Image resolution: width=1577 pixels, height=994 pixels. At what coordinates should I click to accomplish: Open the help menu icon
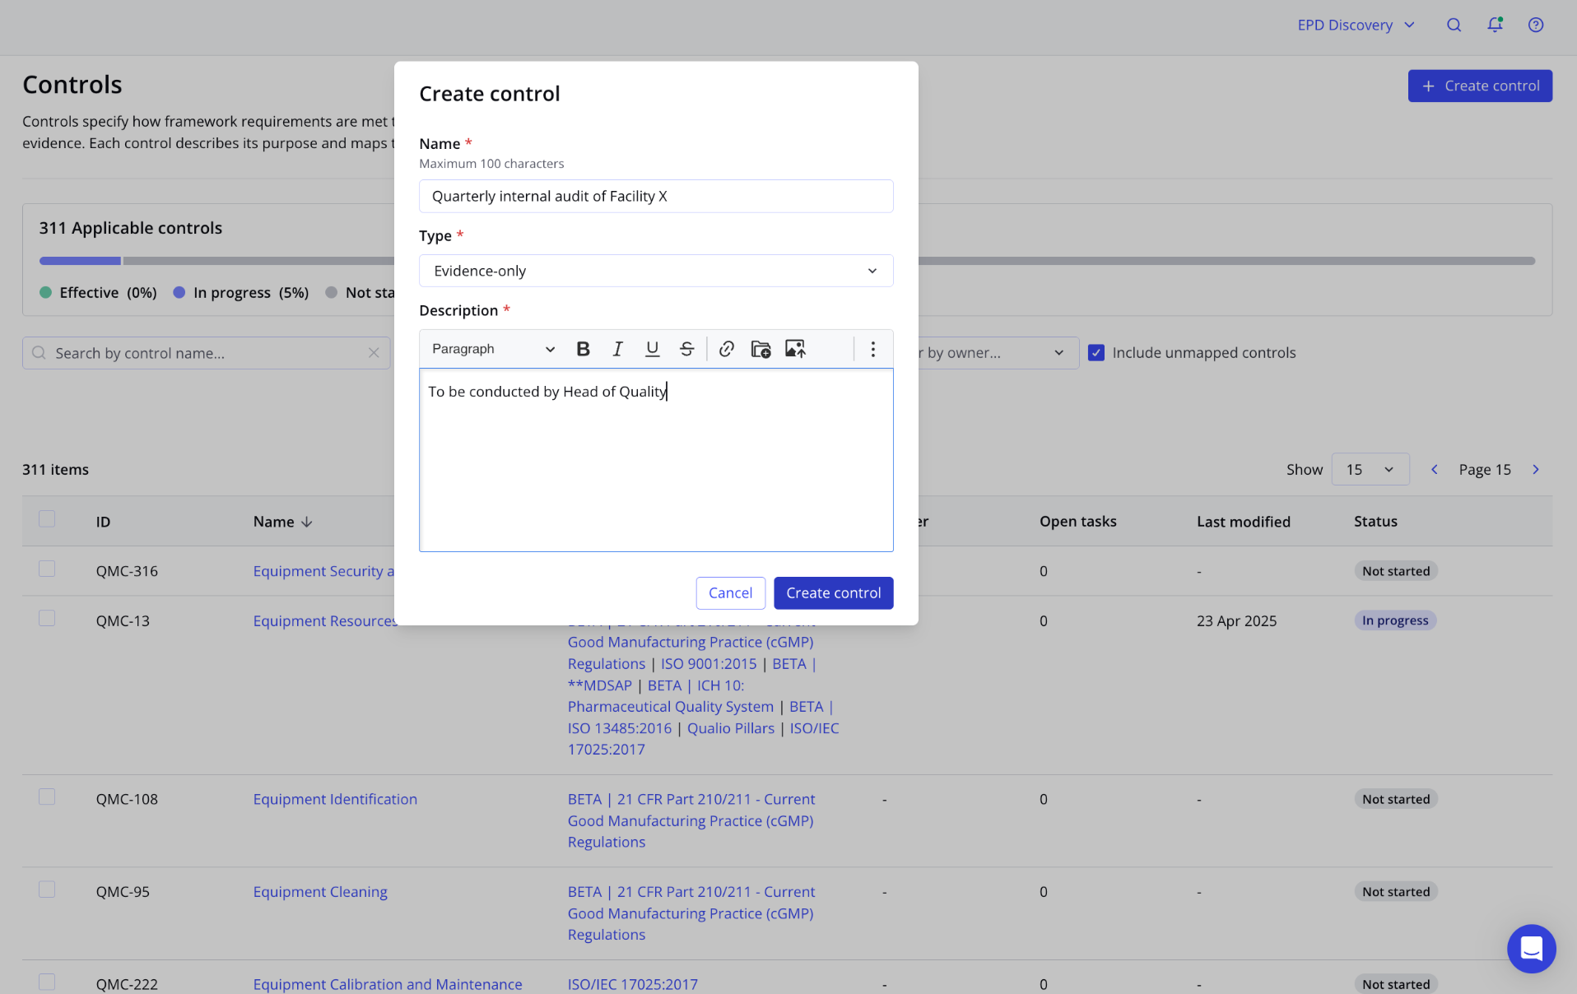click(1536, 25)
